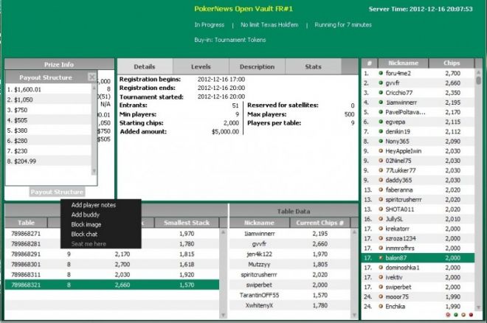Image resolution: width=487 pixels, height=323 pixels.
Task: Click payout entry 8. $204.99
Action: 49,161
